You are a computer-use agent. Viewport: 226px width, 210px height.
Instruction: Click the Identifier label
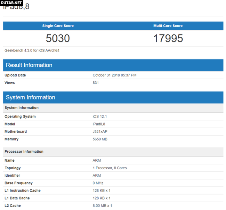(x=12, y=176)
